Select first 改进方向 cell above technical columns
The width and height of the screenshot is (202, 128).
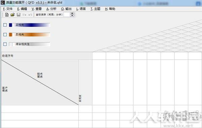[x=99, y=56]
